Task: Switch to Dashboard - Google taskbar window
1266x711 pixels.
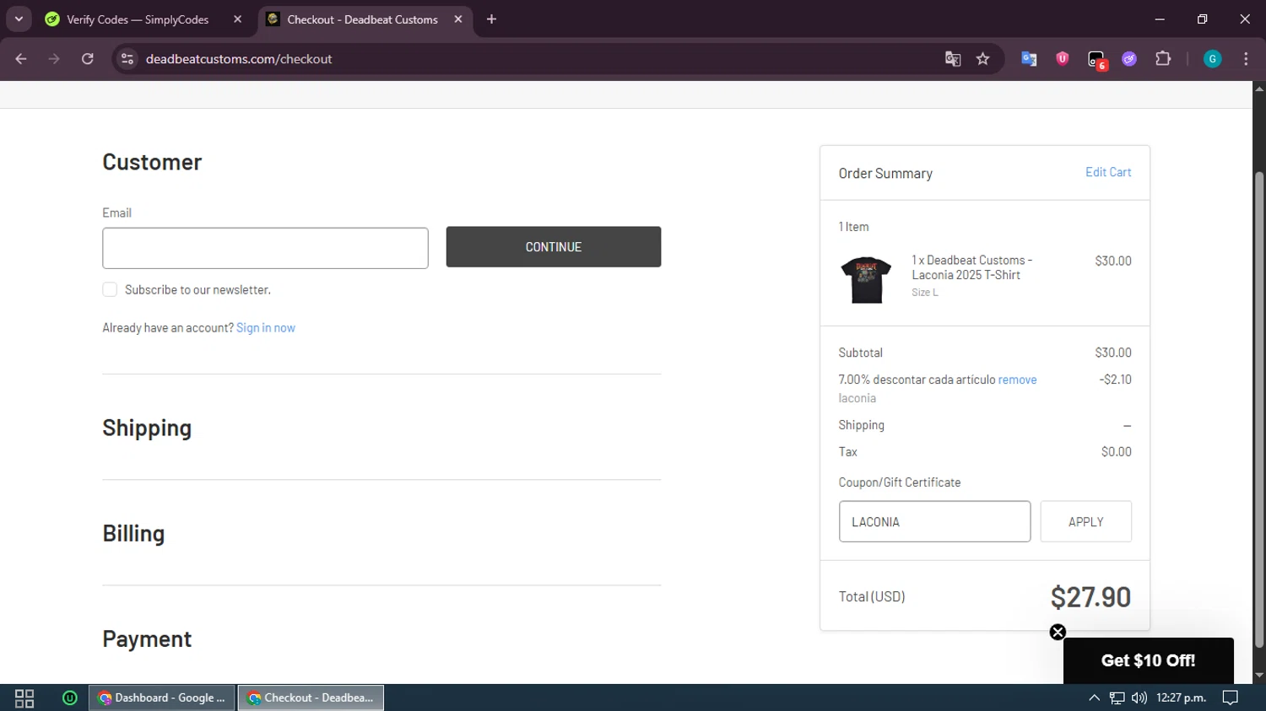Action: pyautogui.click(x=162, y=698)
